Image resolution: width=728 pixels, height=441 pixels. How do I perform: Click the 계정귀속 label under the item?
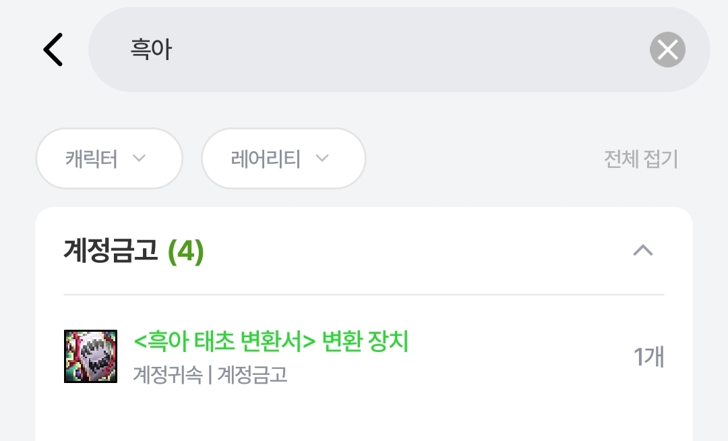168,375
